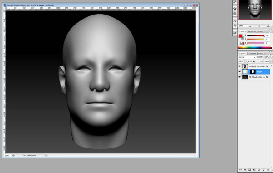Click the add layer mask icon

(x=250, y=170)
